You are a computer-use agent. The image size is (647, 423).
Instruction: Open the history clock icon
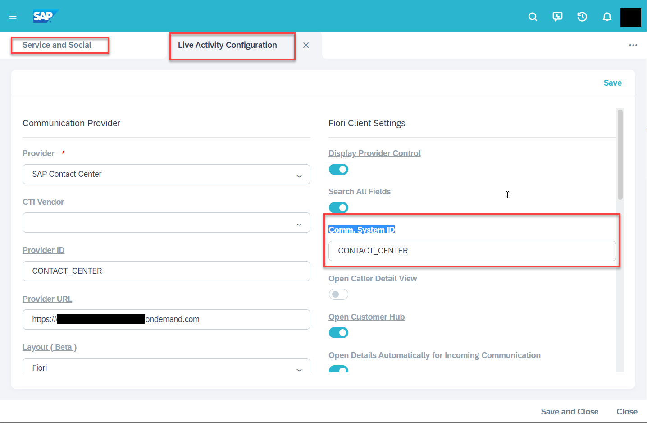point(582,17)
